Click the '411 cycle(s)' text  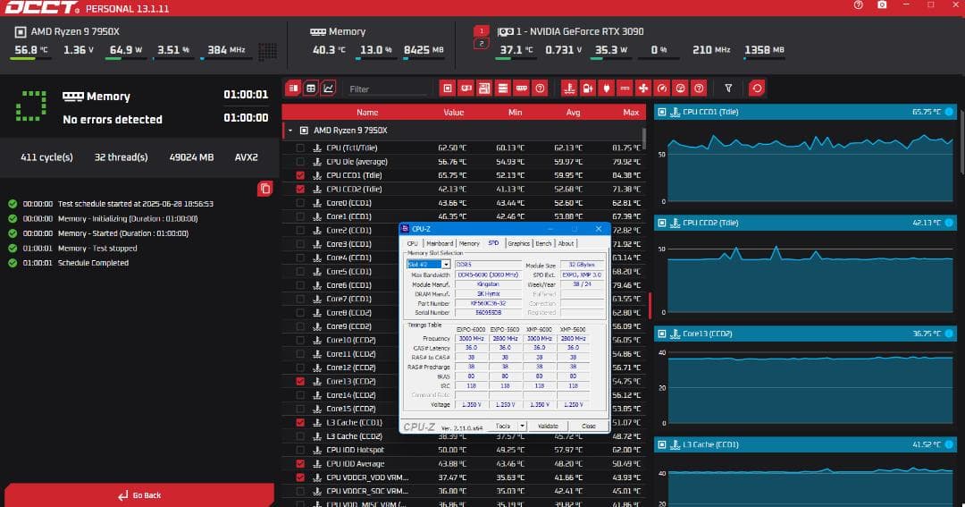[x=46, y=157]
